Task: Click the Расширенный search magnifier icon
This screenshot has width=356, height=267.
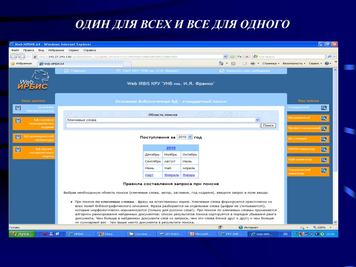Action: click(324, 118)
